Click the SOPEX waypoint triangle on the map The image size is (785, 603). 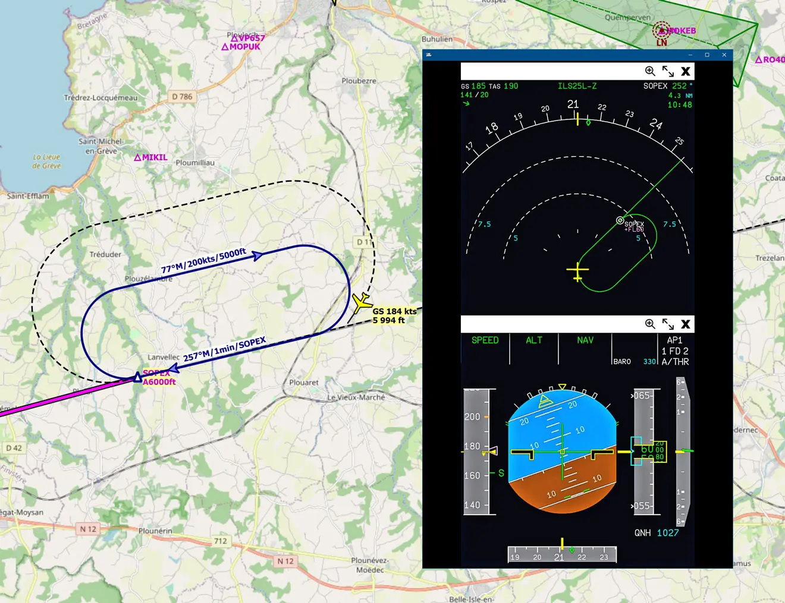click(138, 376)
